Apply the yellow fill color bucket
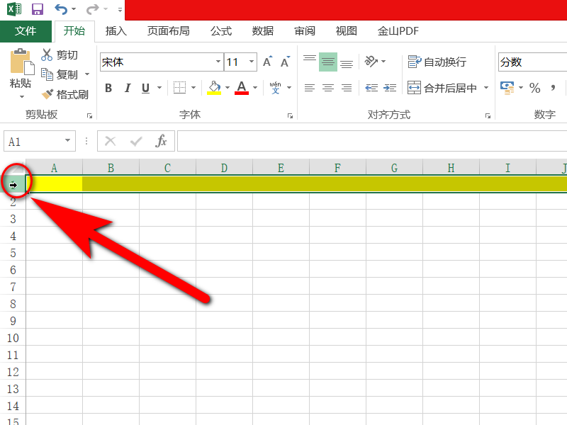The image size is (567, 425). [214, 88]
